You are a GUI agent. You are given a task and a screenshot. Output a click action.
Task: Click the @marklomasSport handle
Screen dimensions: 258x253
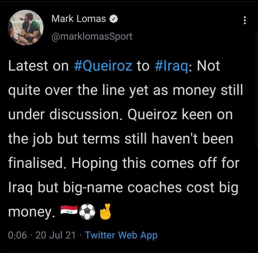point(92,36)
